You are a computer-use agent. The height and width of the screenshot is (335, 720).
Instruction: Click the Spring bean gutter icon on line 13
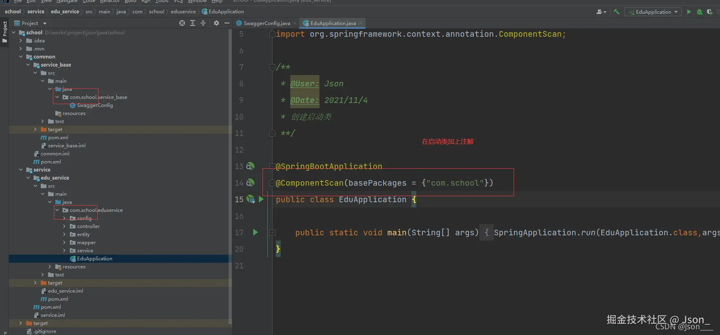pos(250,166)
